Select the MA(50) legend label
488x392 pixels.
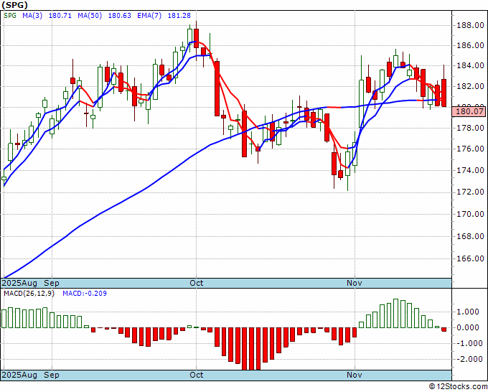[x=90, y=15]
